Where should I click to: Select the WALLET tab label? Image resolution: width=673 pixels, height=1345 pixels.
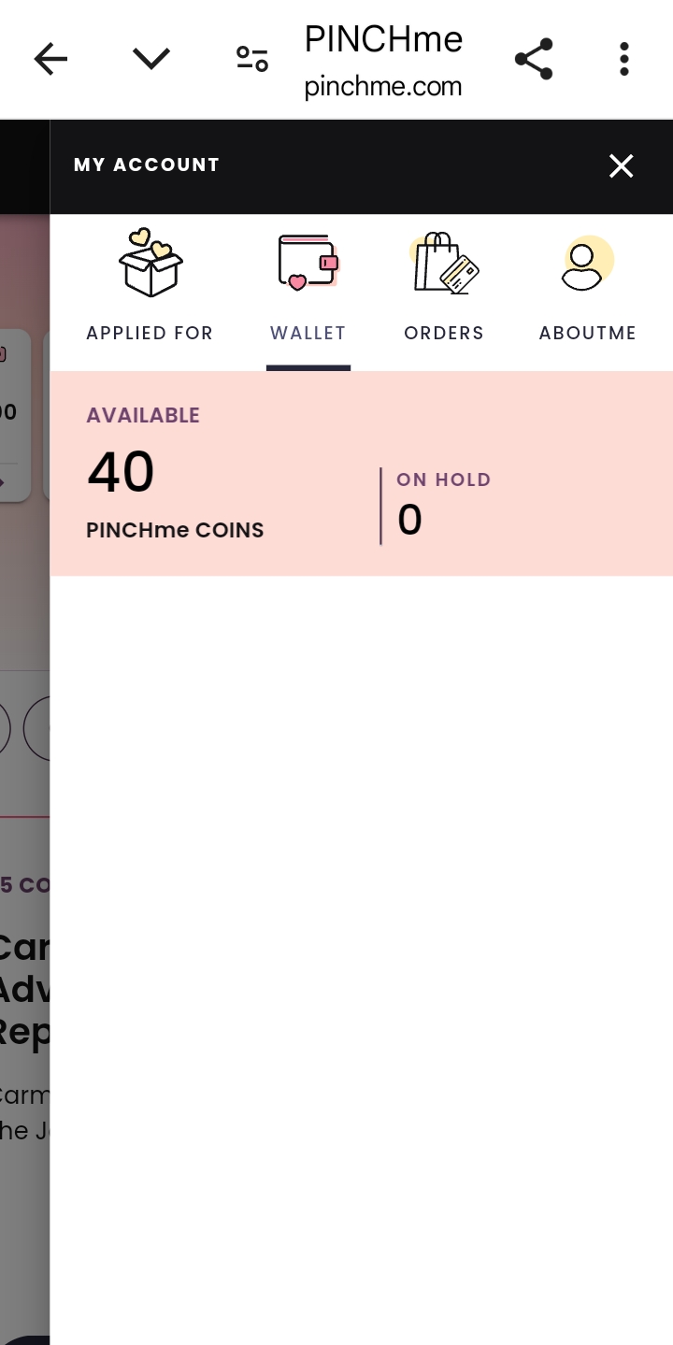(x=308, y=333)
